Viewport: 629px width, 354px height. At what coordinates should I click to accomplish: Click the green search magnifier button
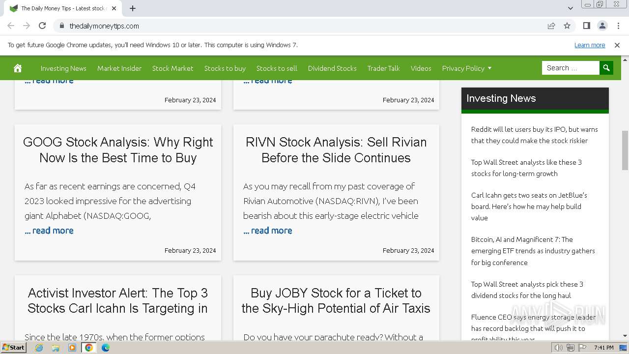(606, 68)
